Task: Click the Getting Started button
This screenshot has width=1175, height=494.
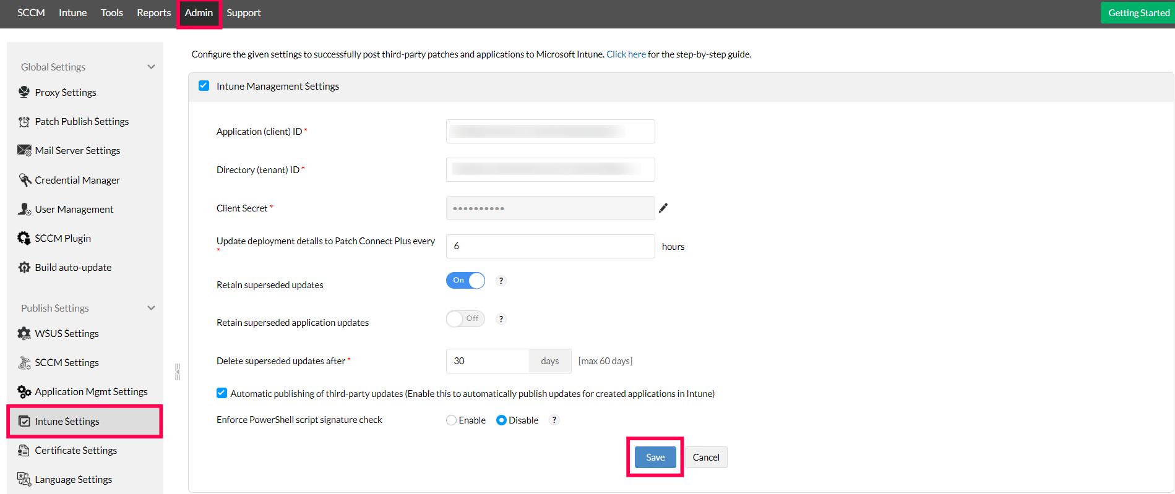Action: click(x=1138, y=13)
